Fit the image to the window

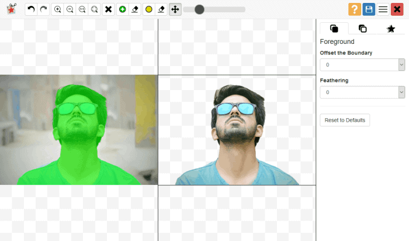pos(94,10)
